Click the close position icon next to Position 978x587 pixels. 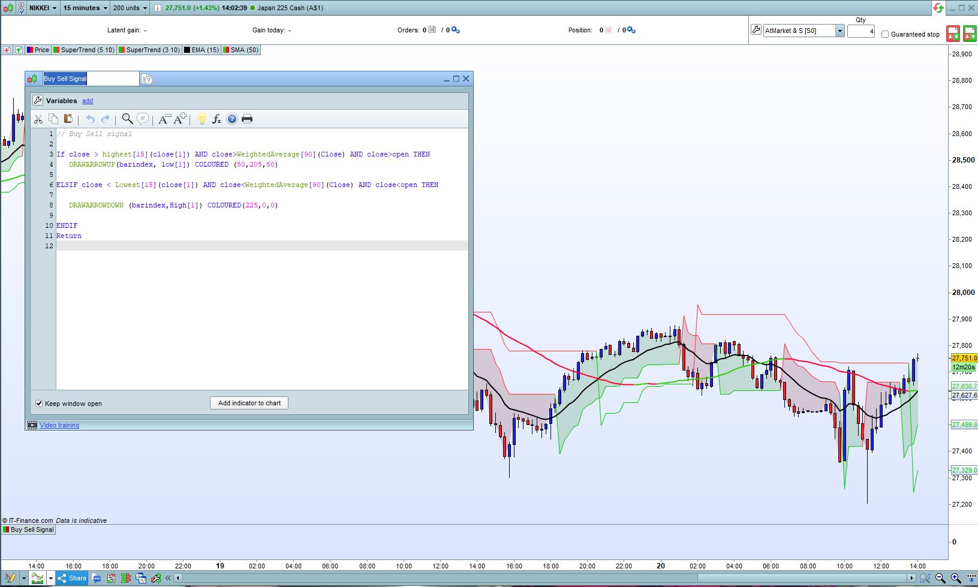pyautogui.click(x=609, y=30)
